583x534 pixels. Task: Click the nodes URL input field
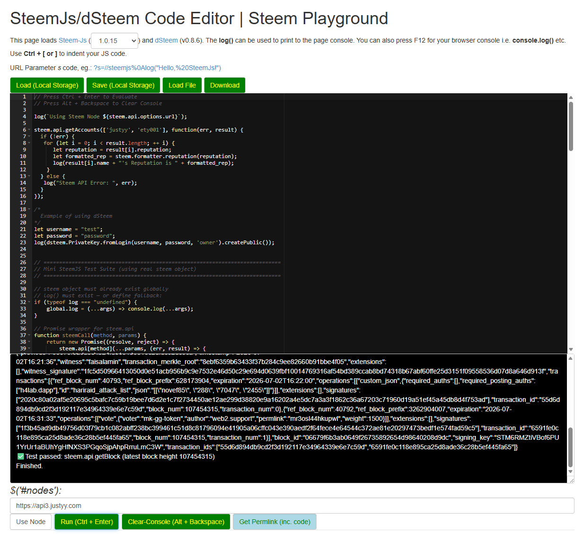pos(292,506)
